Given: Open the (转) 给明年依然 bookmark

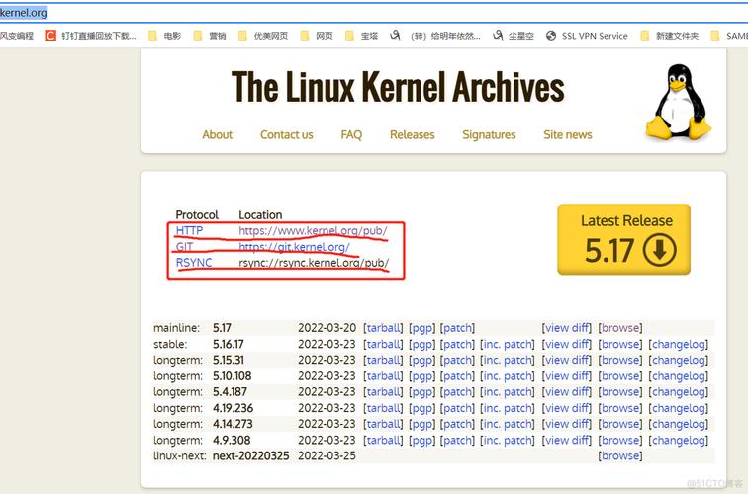Looking at the screenshot, I should pyautogui.click(x=435, y=36).
